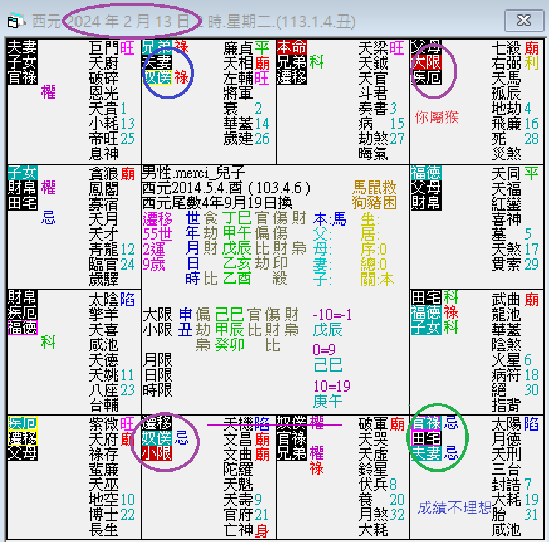Select the circled date 2024年2月13日 in title bar
549x542 pixels.
click(133, 19)
